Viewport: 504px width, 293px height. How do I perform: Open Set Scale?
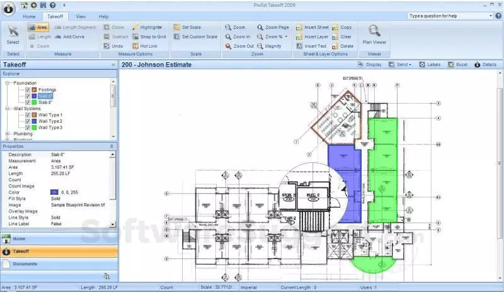click(x=187, y=27)
